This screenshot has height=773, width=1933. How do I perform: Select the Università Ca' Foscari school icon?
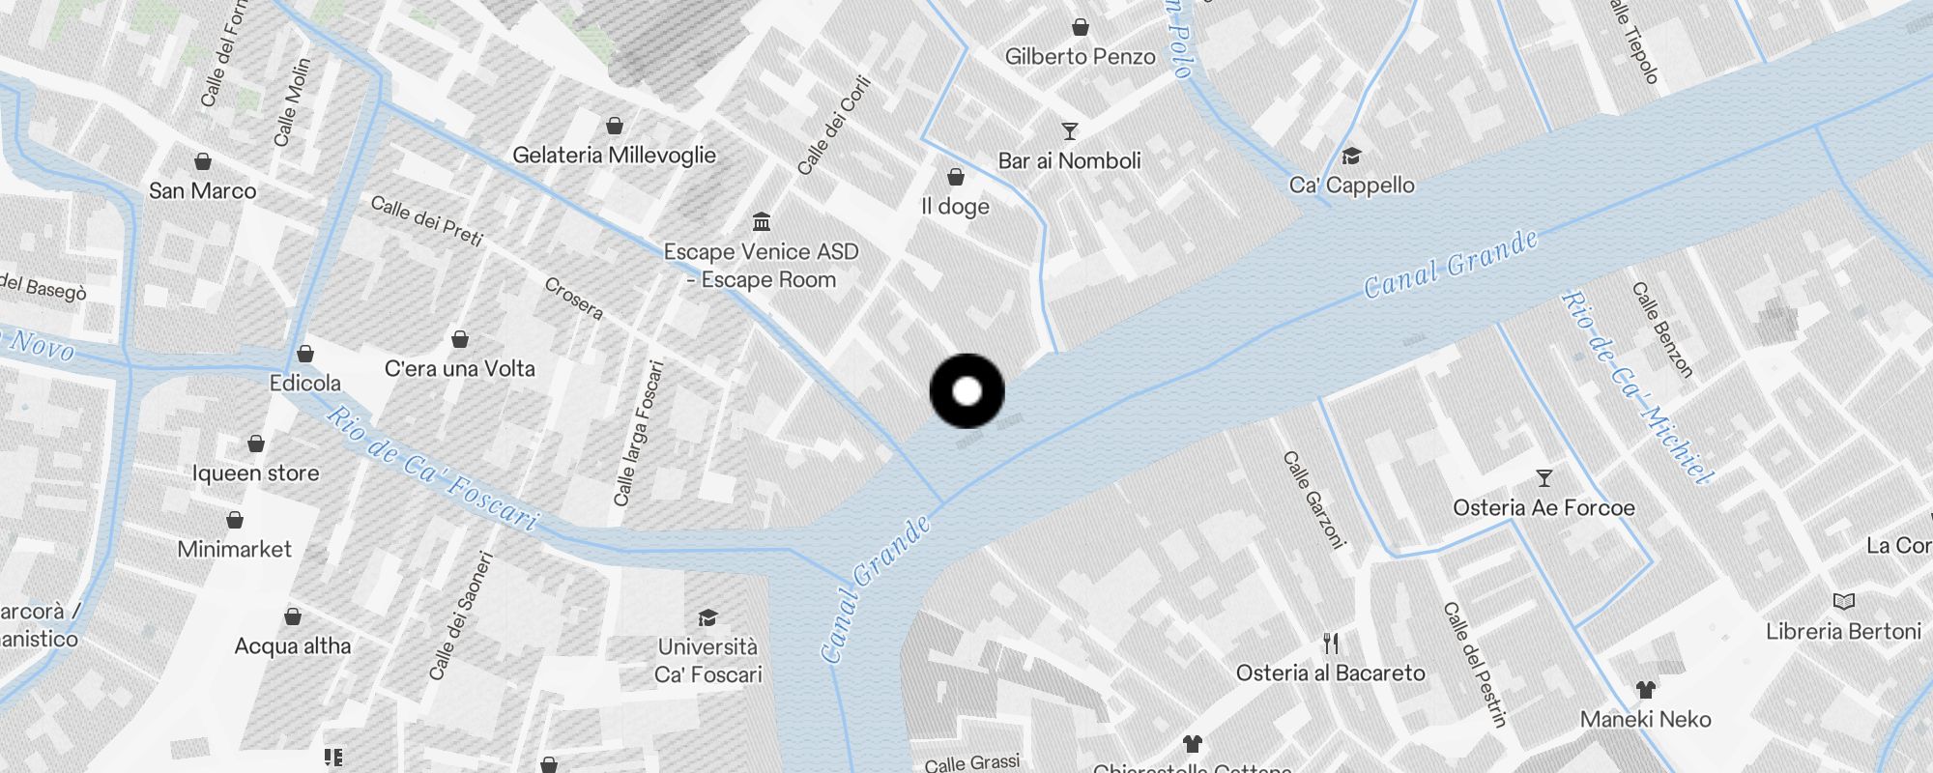[x=708, y=617]
